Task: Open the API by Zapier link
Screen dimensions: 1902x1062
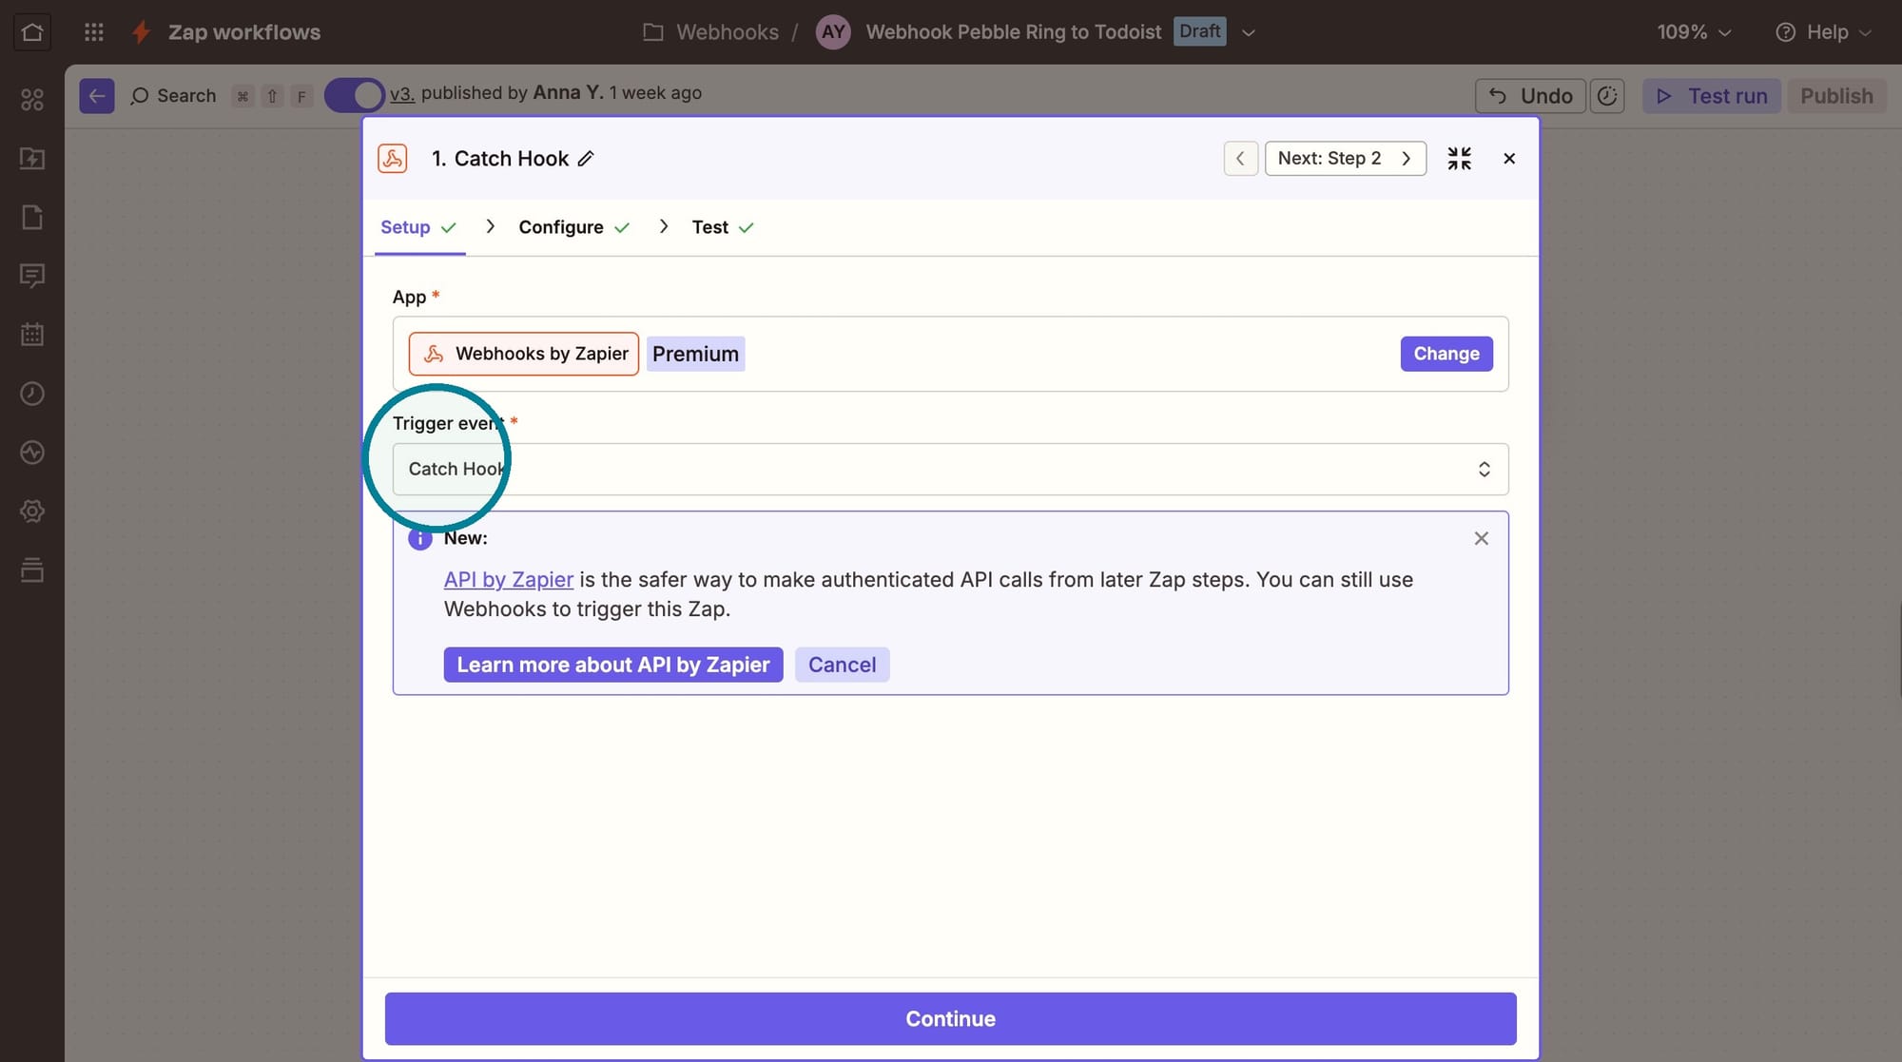Action: (509, 580)
